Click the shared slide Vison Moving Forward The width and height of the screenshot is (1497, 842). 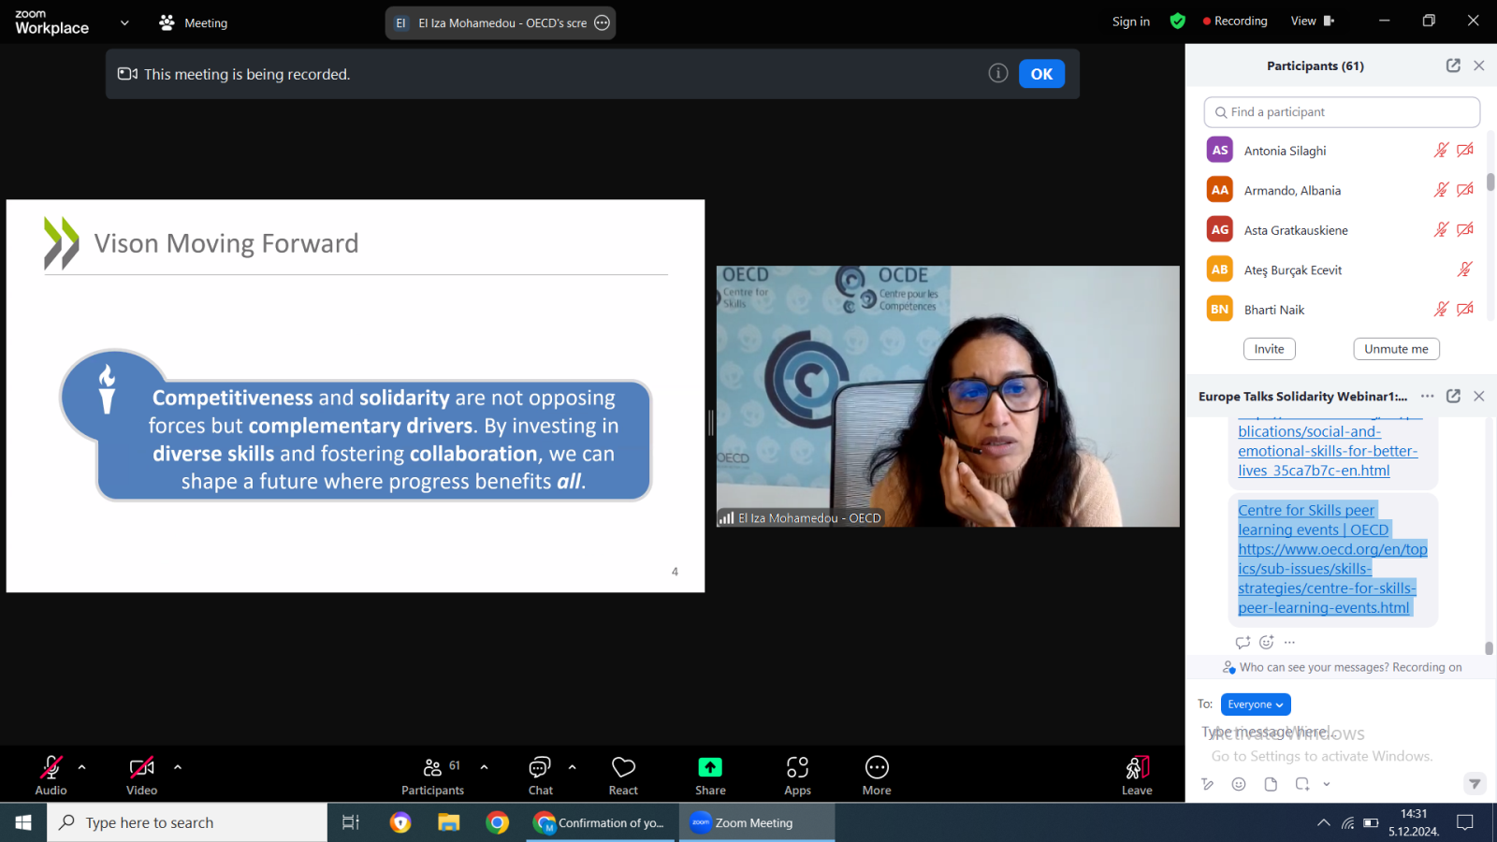click(356, 396)
